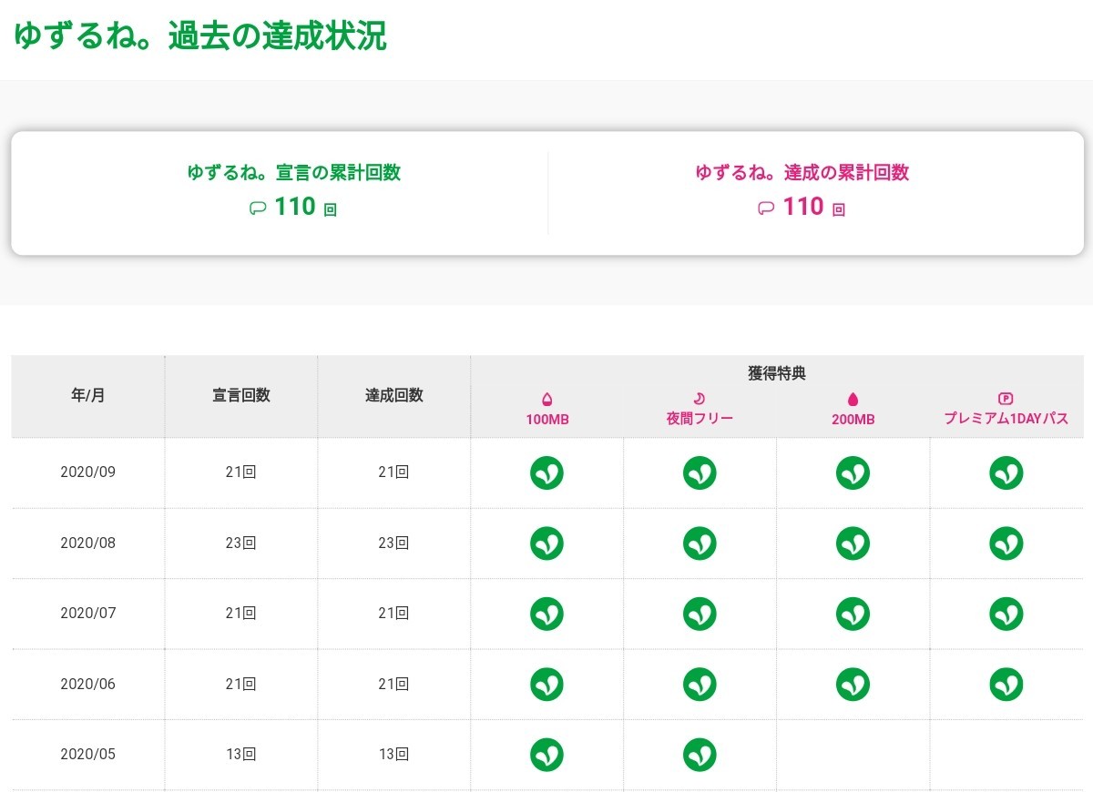The image size is (1093, 792).
Task: Click speech bubble icon beside 宣言 count
Action: coord(258,208)
